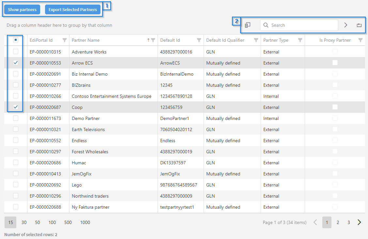
Task: Select the Adventure Works row checkbox
Action: click(x=16, y=52)
